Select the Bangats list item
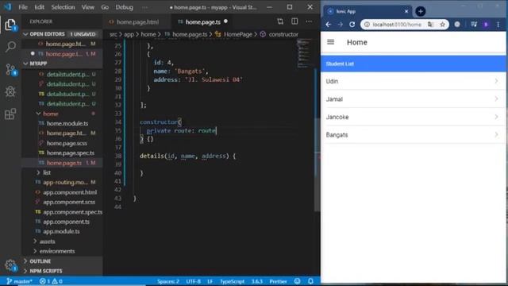The height and width of the screenshot is (286, 508). tap(414, 134)
